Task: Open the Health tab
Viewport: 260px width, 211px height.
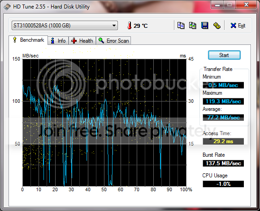Action: click(x=82, y=41)
